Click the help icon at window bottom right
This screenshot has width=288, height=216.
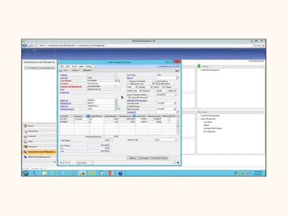(178, 162)
